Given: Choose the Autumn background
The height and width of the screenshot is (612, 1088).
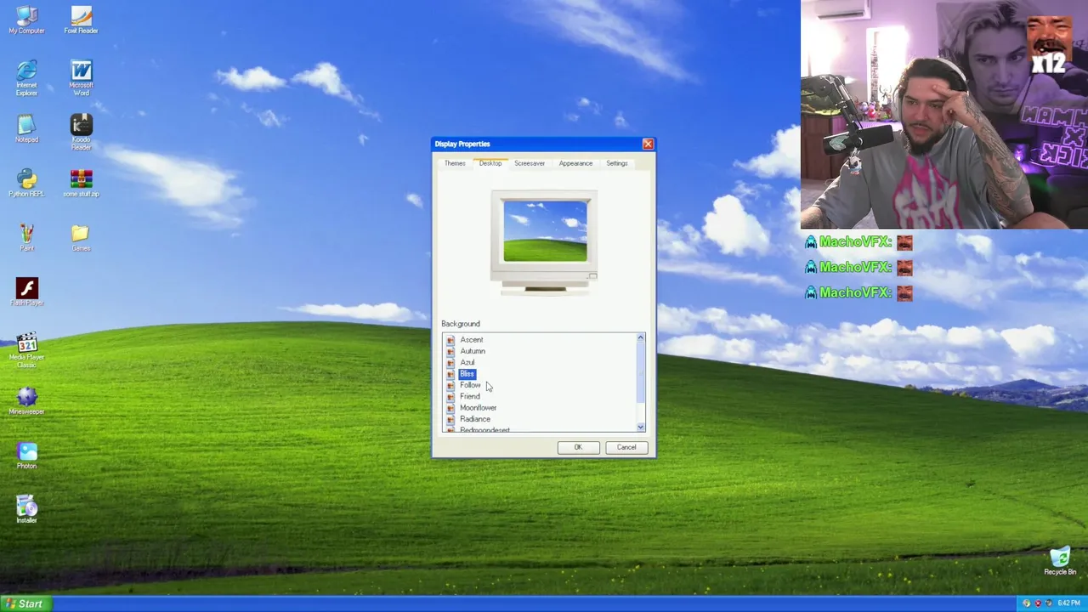Looking at the screenshot, I should tap(473, 351).
